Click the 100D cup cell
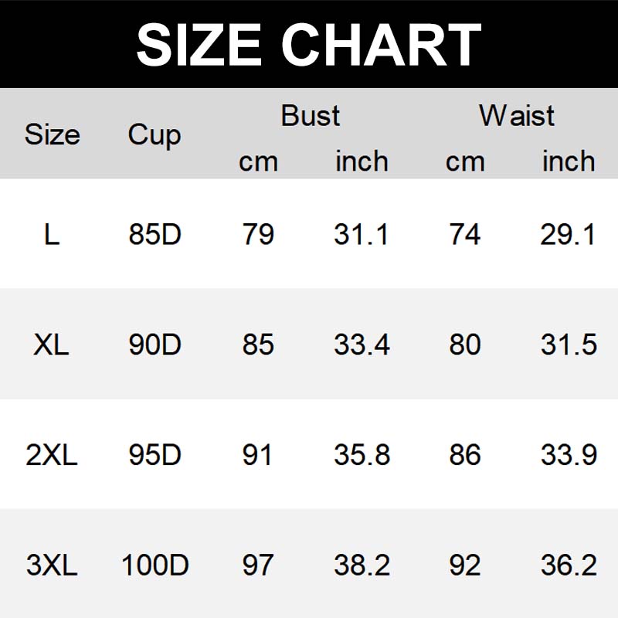The width and height of the screenshot is (618, 618). tap(154, 565)
